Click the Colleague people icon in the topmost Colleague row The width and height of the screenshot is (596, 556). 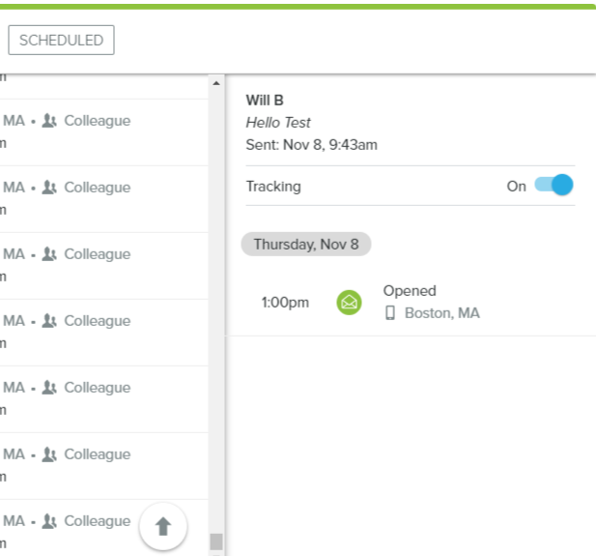click(50, 121)
